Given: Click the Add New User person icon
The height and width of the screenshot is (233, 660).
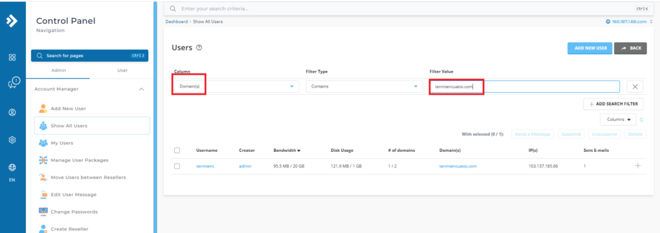Looking at the screenshot, I should pos(43,109).
